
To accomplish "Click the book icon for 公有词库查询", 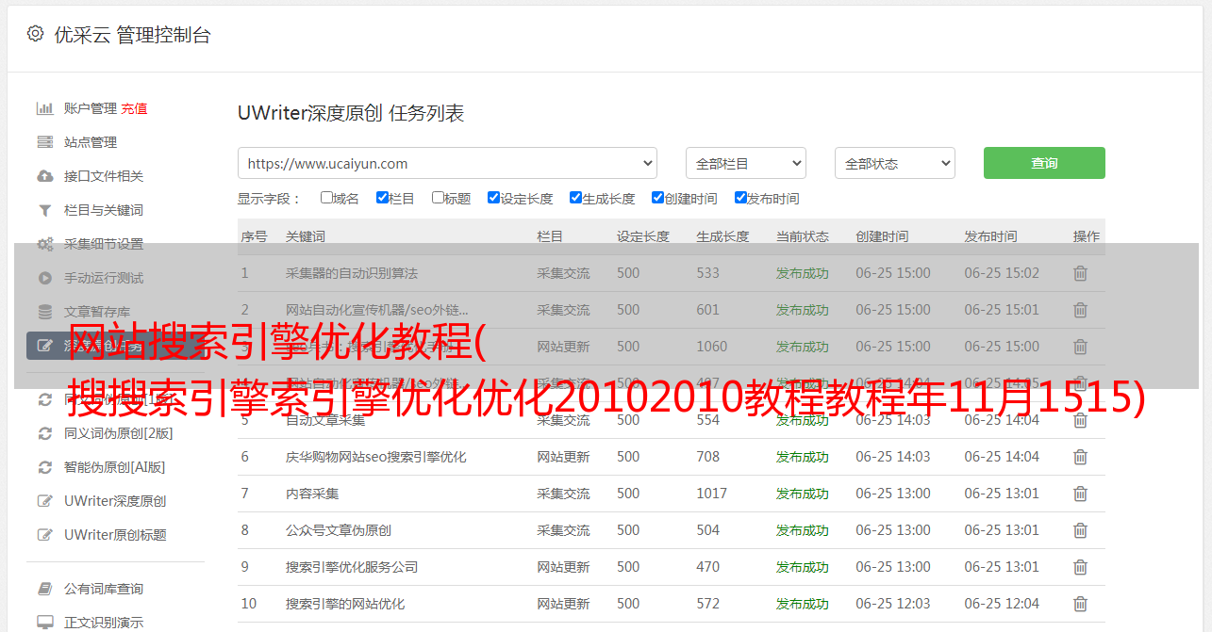I will [44, 589].
